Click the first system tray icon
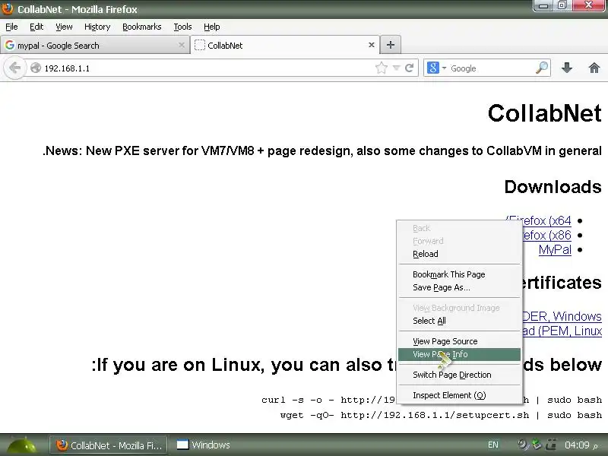The height and width of the screenshot is (456, 608). [x=524, y=445]
